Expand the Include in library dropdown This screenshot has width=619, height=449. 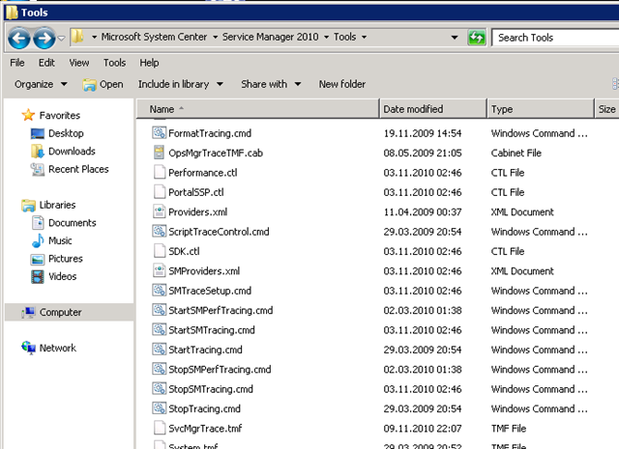[180, 84]
